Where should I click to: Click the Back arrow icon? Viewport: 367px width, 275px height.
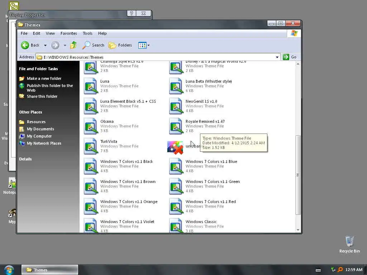(x=25, y=45)
